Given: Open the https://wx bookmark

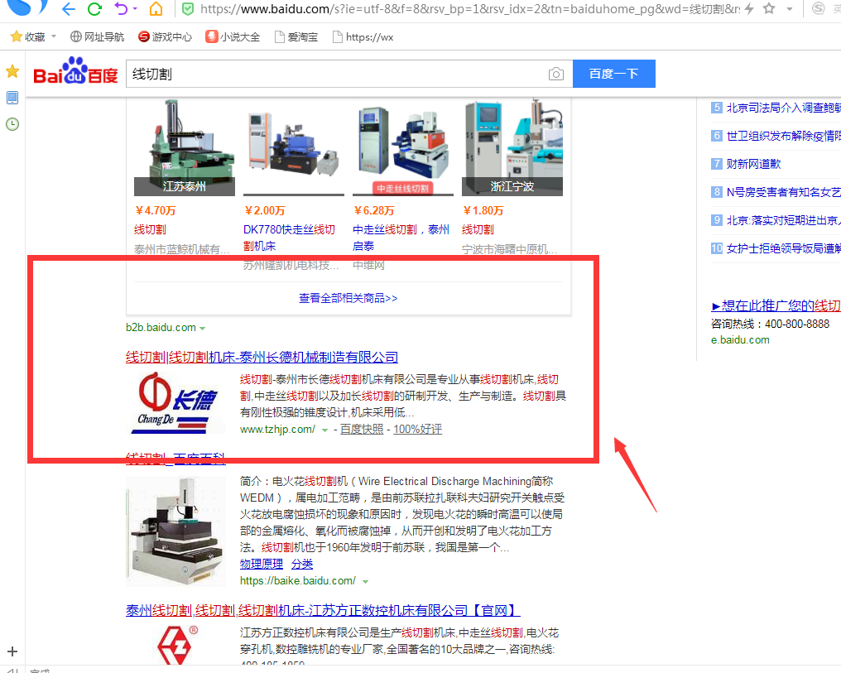Looking at the screenshot, I should pos(363,36).
